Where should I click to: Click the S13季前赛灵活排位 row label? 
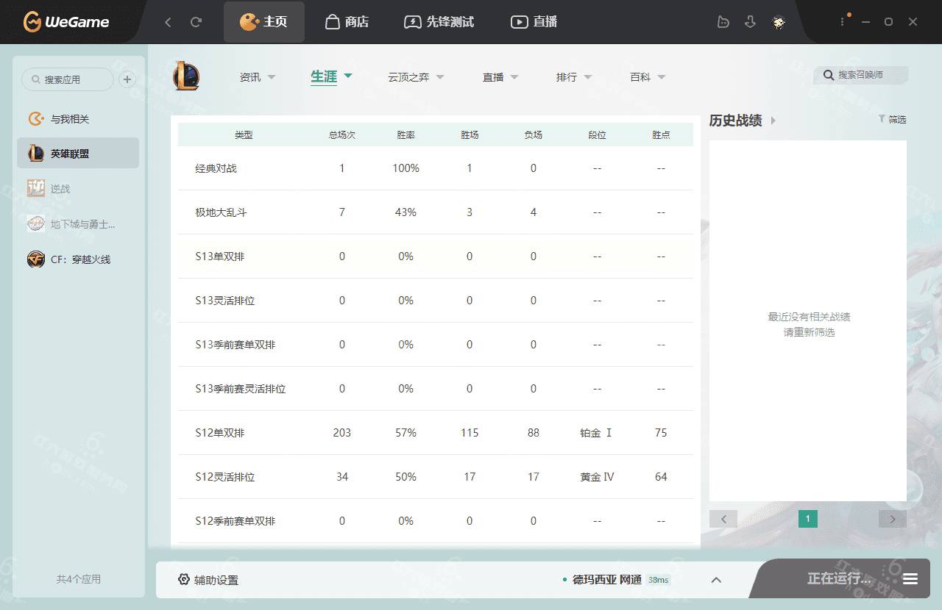tap(241, 389)
